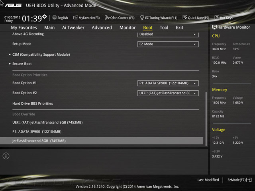Open the My Favorites tab
The height and width of the screenshot is (191, 255).
24,27
